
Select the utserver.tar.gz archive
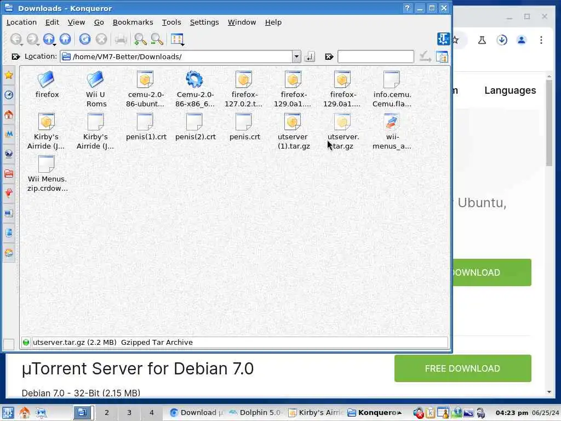pyautogui.click(x=343, y=132)
